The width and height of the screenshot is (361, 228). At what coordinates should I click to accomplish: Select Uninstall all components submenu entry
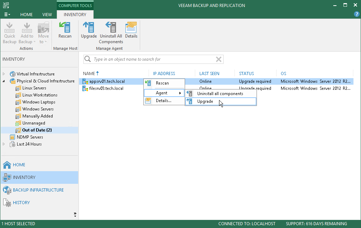coord(221,94)
